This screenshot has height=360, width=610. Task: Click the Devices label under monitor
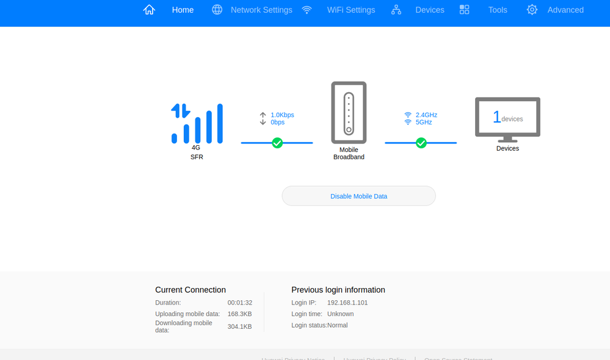(507, 148)
